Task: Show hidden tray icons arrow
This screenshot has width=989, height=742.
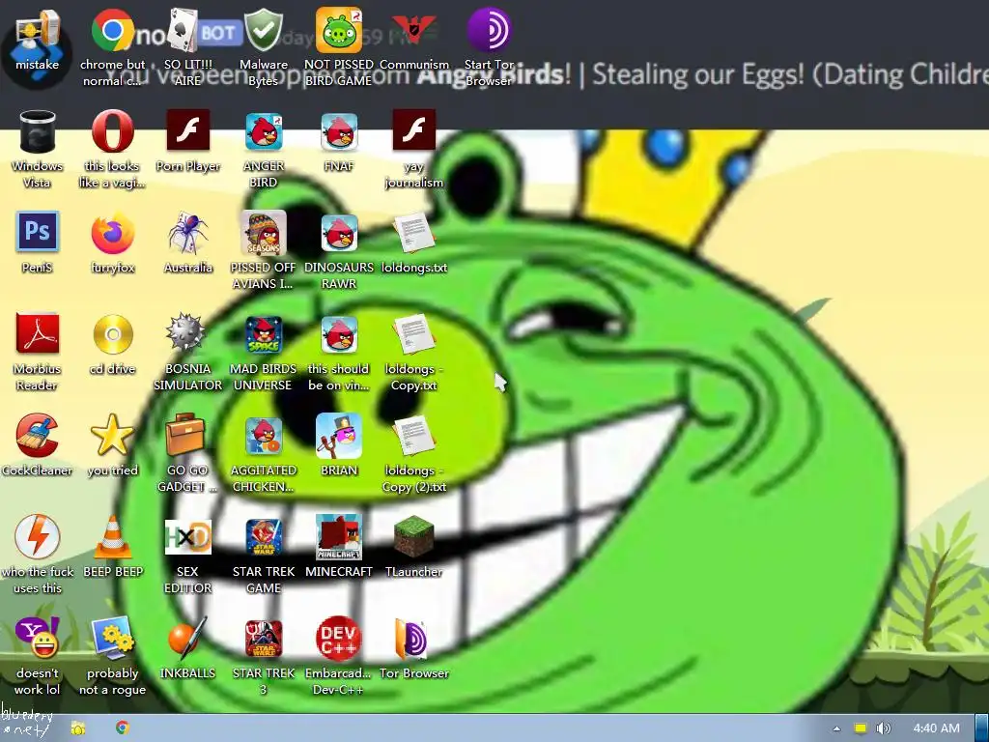Action: [836, 728]
